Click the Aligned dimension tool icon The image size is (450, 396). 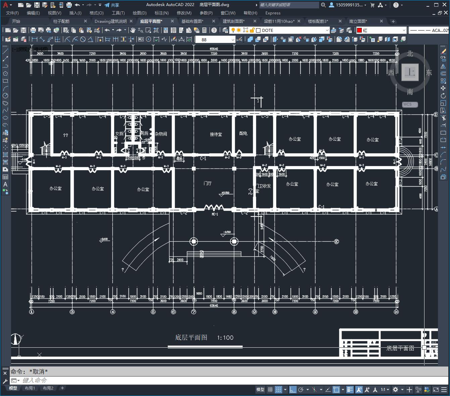click(42, 39)
